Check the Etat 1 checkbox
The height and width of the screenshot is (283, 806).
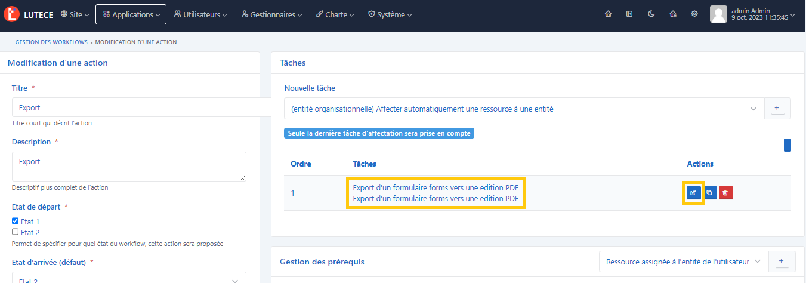(x=16, y=221)
